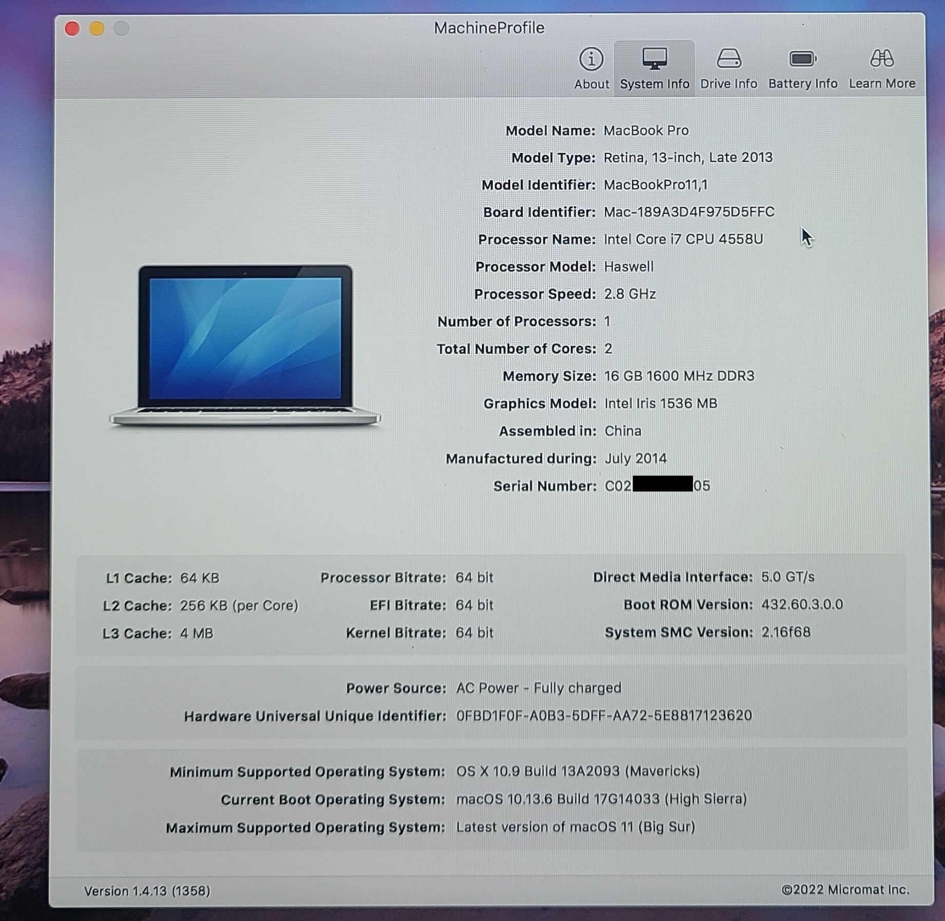Click the MacBook Pro laptop image
945x921 pixels.
[245, 345]
